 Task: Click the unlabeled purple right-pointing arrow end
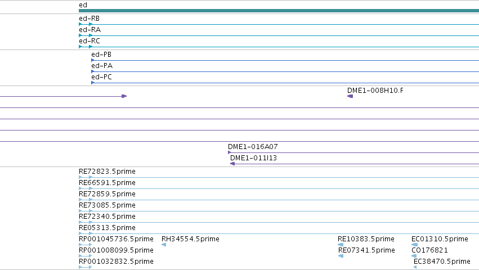(x=124, y=96)
